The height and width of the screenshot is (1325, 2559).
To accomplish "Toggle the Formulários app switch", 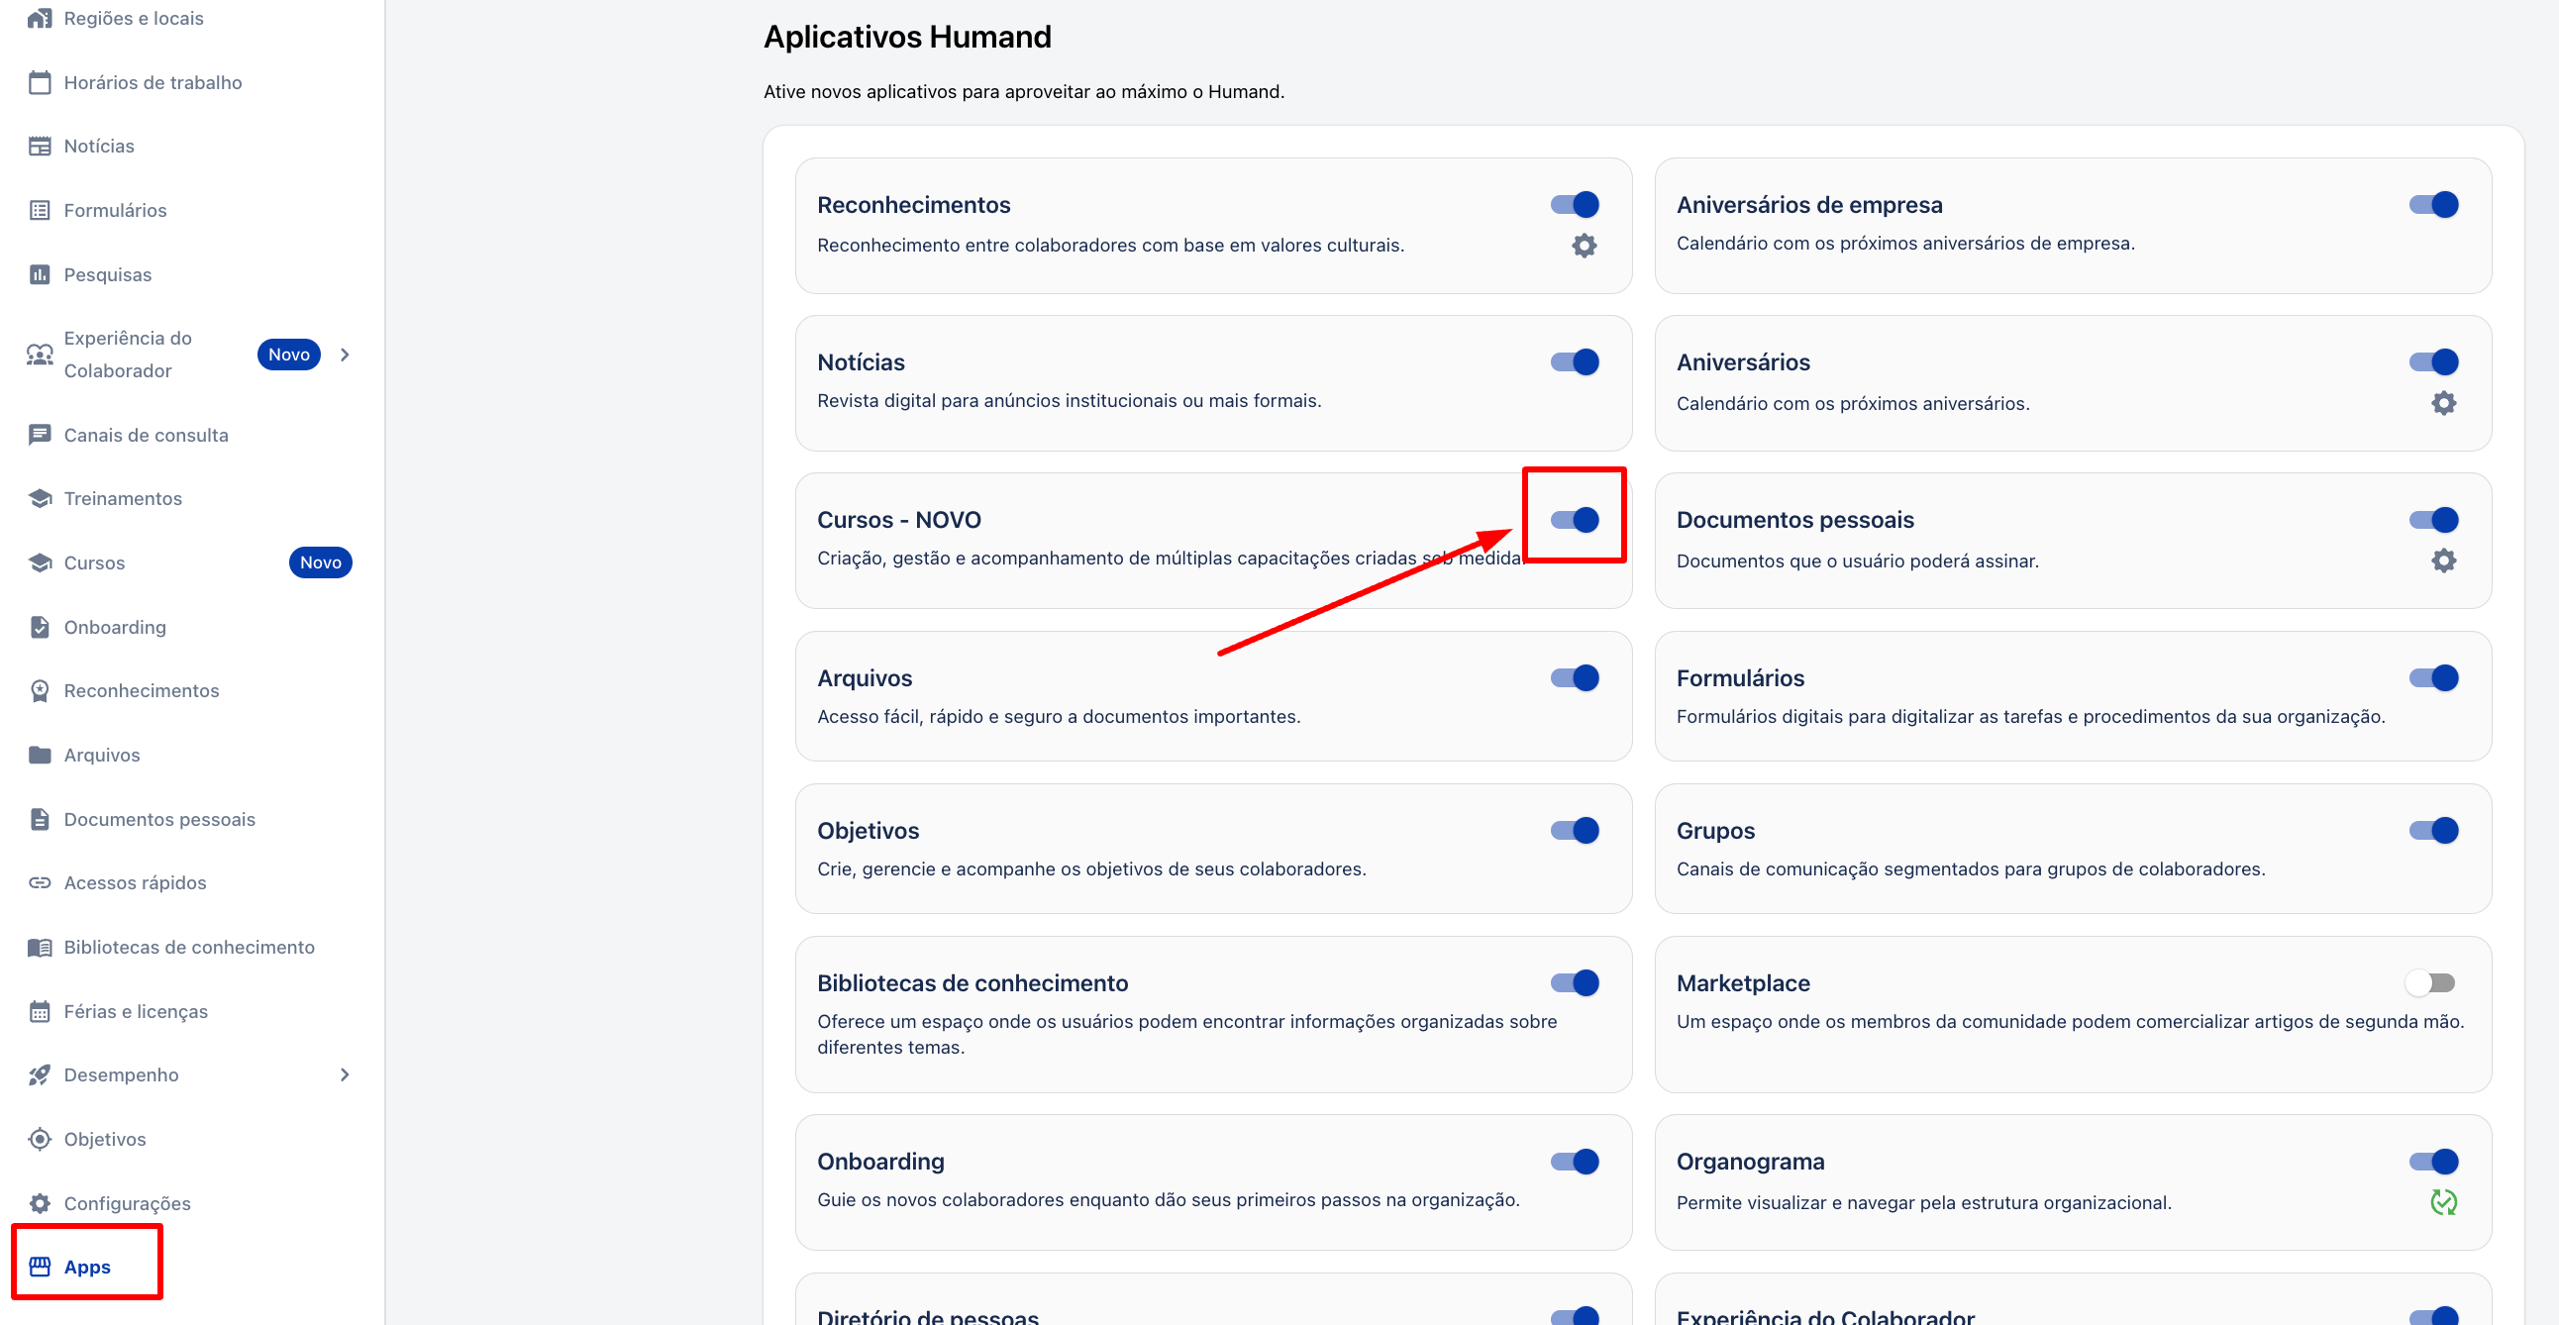I will point(2434,678).
